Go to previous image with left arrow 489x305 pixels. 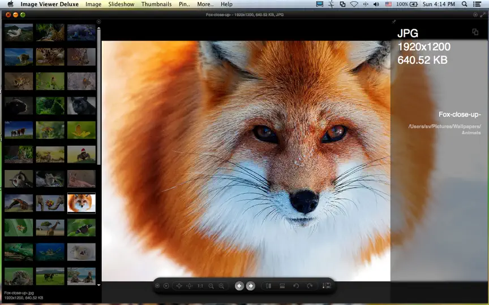click(x=239, y=286)
